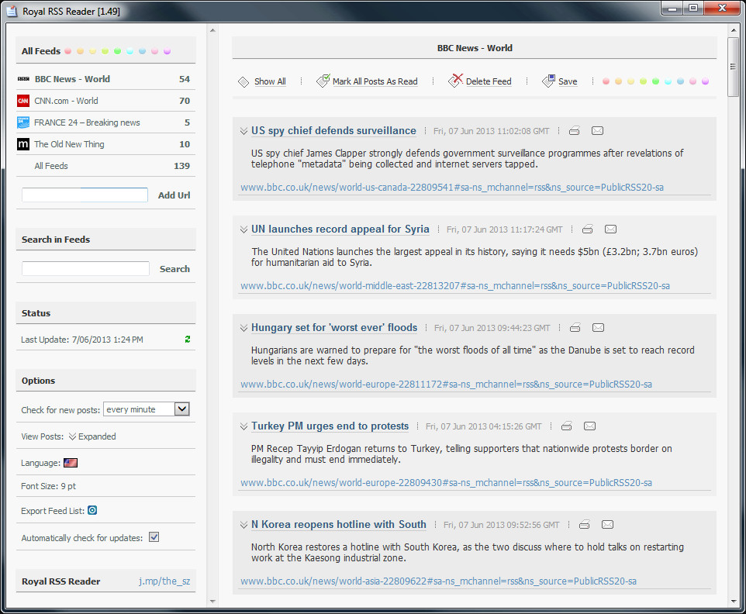Viewport: 746px width, 614px height.
Task: Pick the orange dot in the All Feeds header
Action: 81,51
